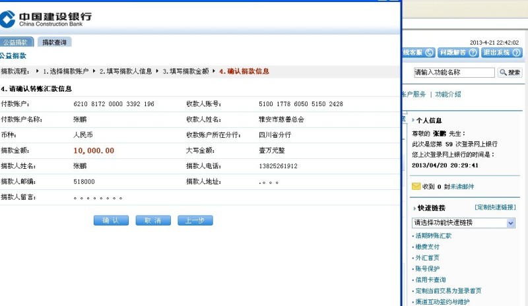Screen dimensions: 528x306
Task: Open the 信用卡查询 quick link
Action: [430, 280]
